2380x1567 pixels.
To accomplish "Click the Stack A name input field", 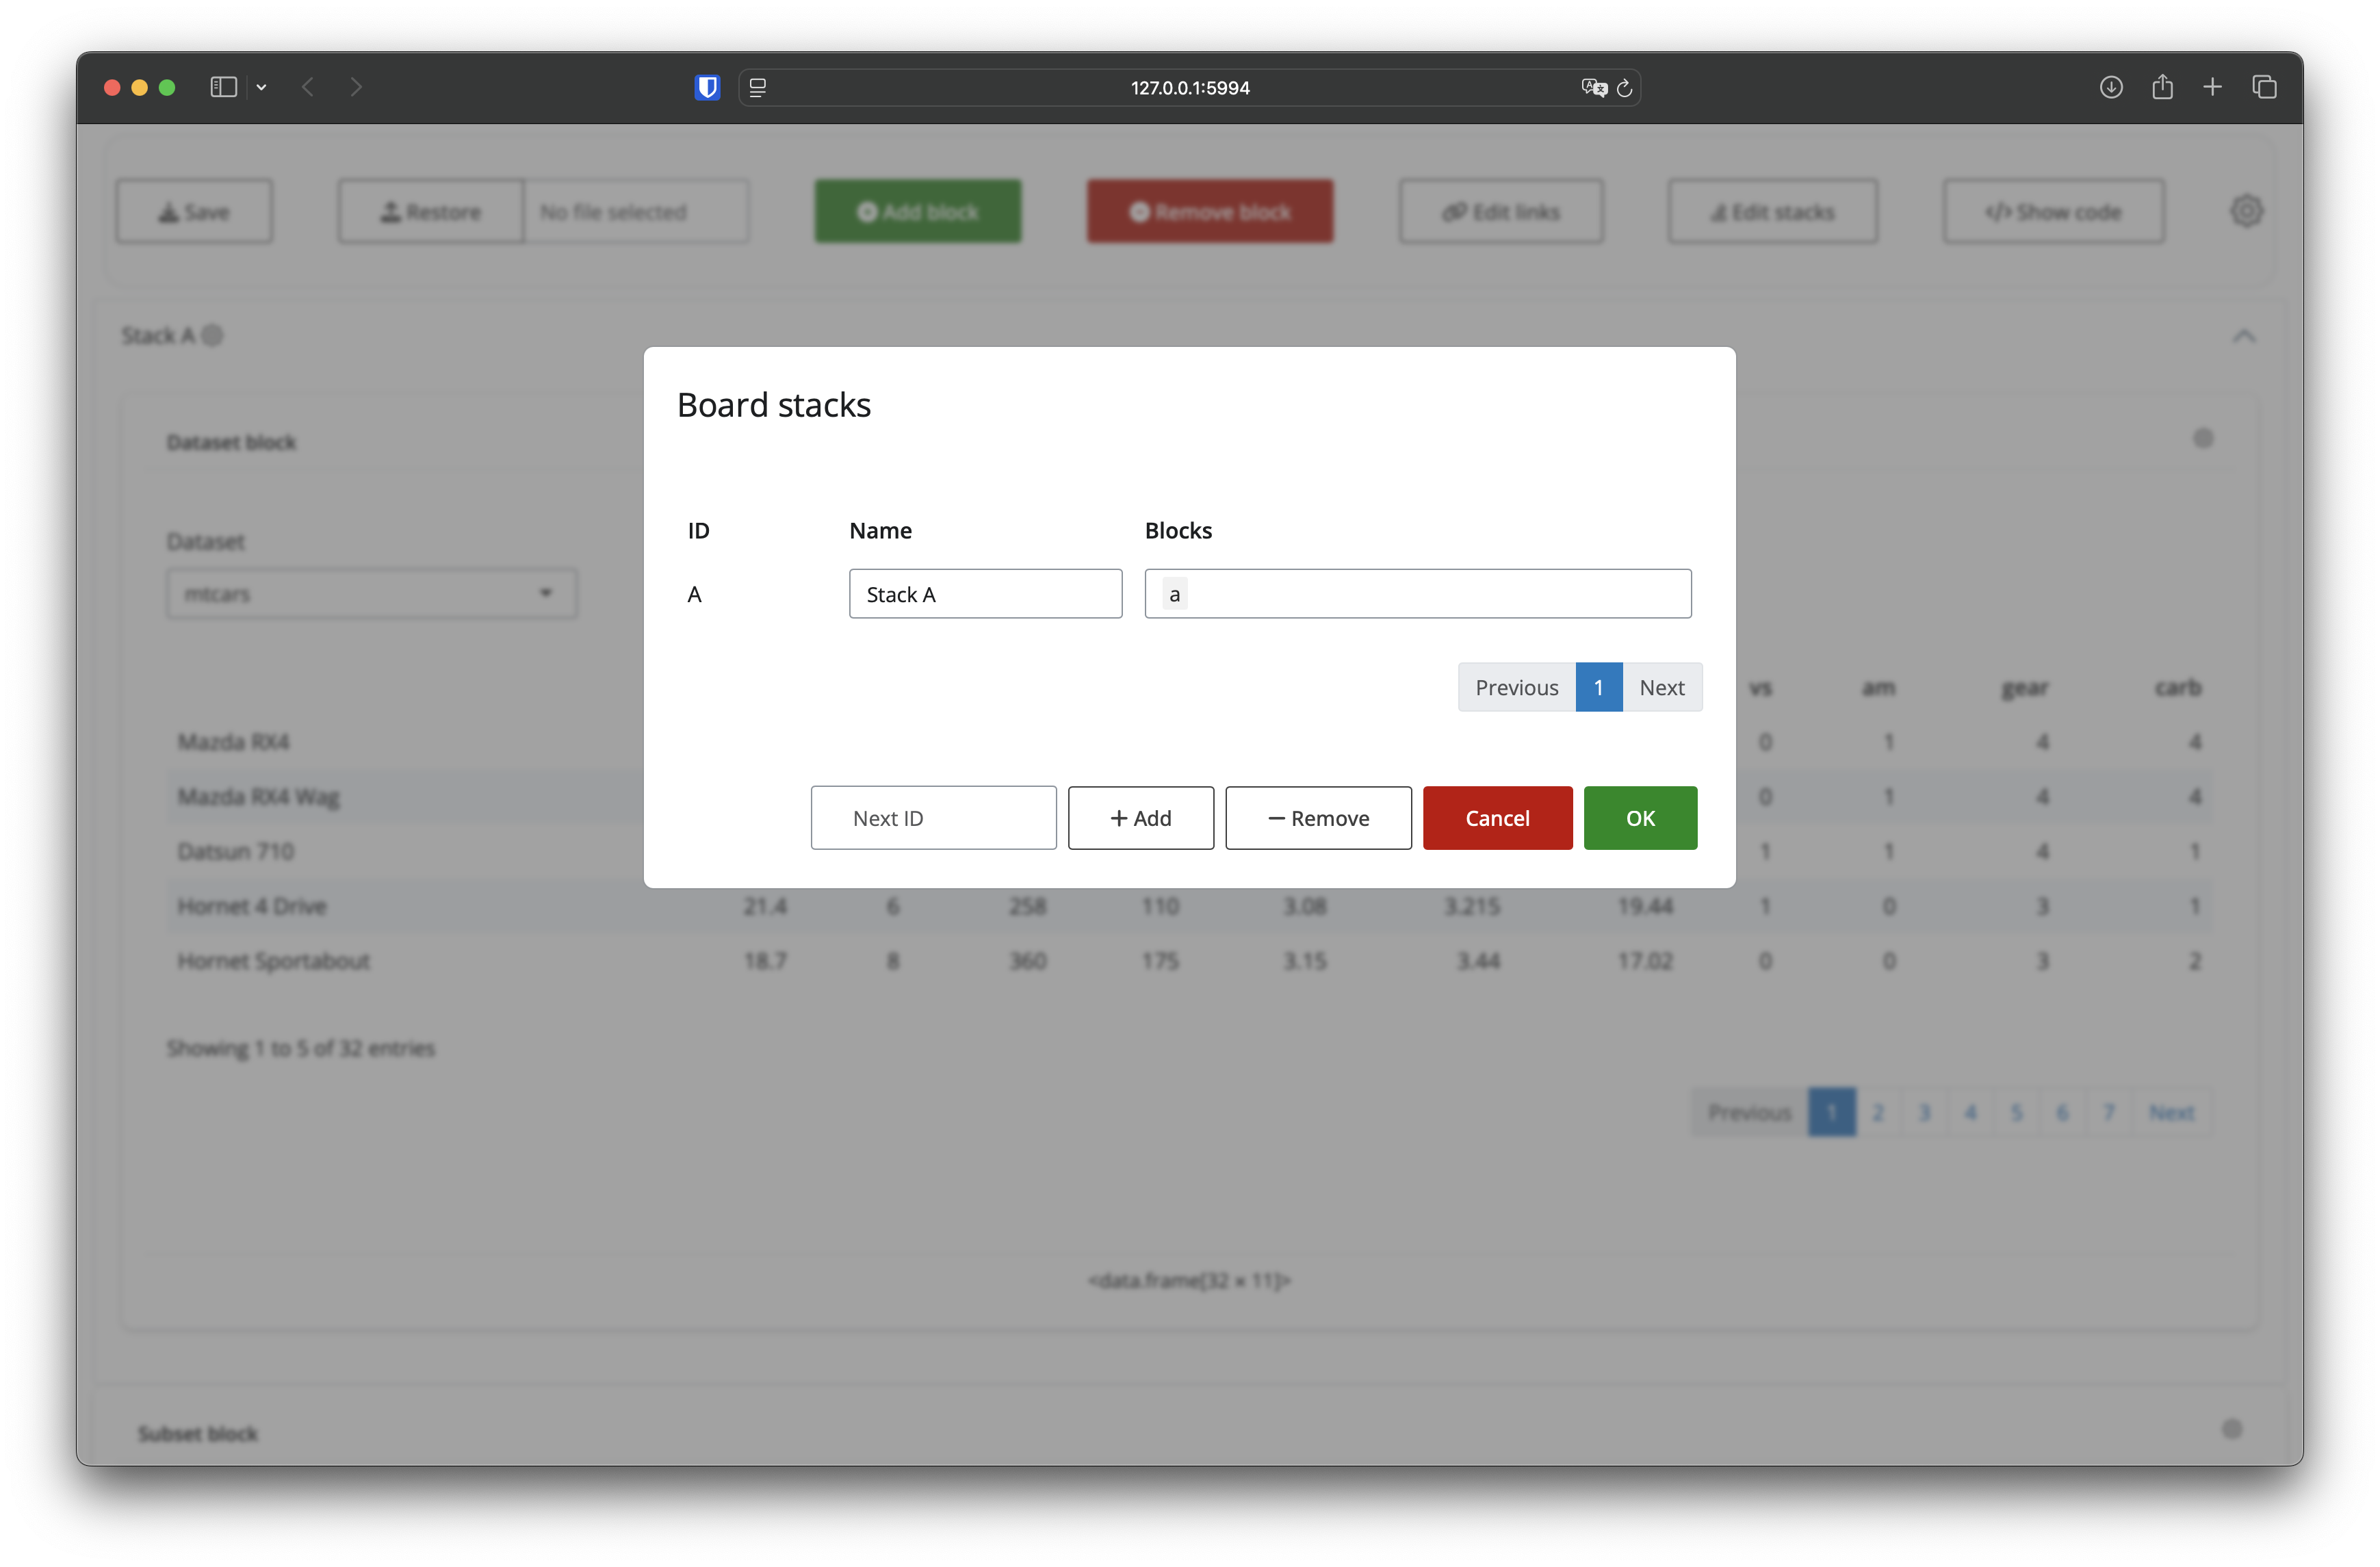I will pos(985,594).
